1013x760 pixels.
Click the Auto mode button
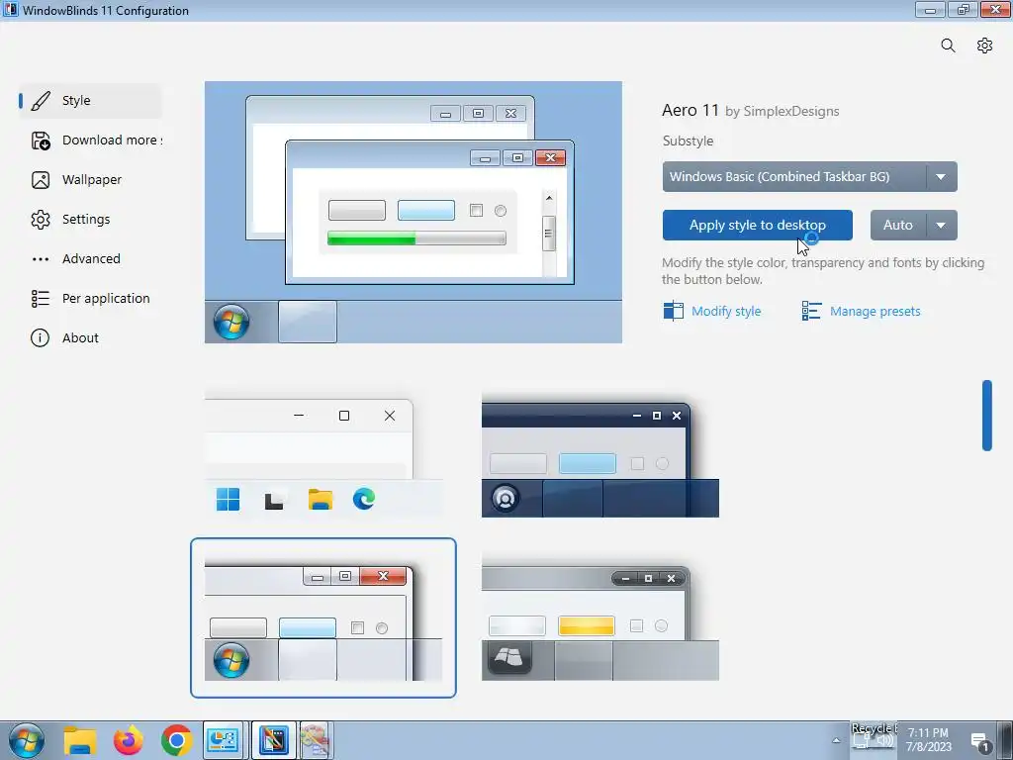[898, 225]
